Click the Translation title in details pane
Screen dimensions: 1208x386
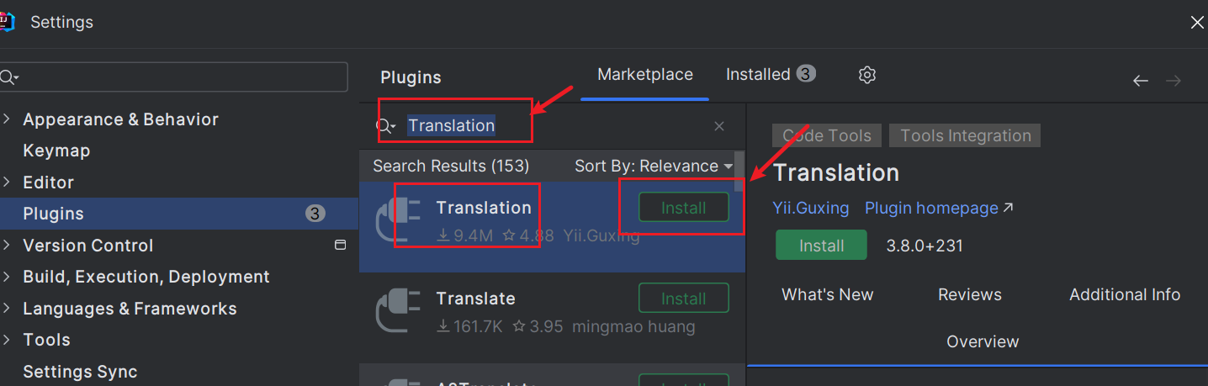coord(836,173)
